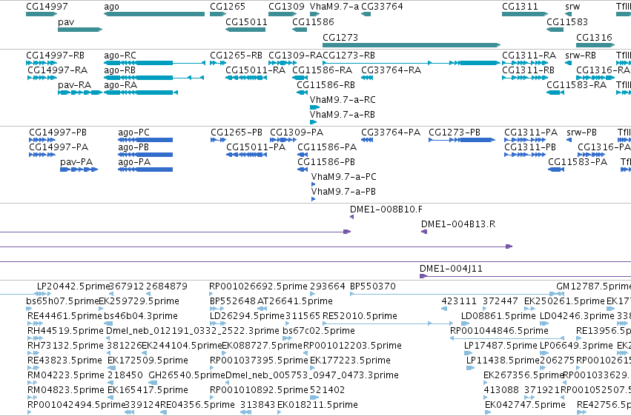Select the BP550370 EST label
The width and height of the screenshot is (631, 416).
click(x=373, y=286)
